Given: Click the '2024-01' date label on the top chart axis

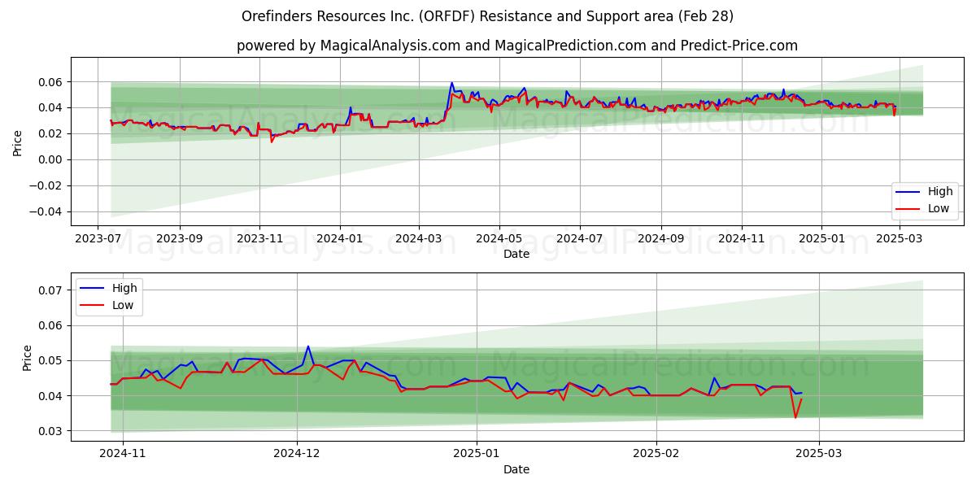Looking at the screenshot, I should (339, 239).
